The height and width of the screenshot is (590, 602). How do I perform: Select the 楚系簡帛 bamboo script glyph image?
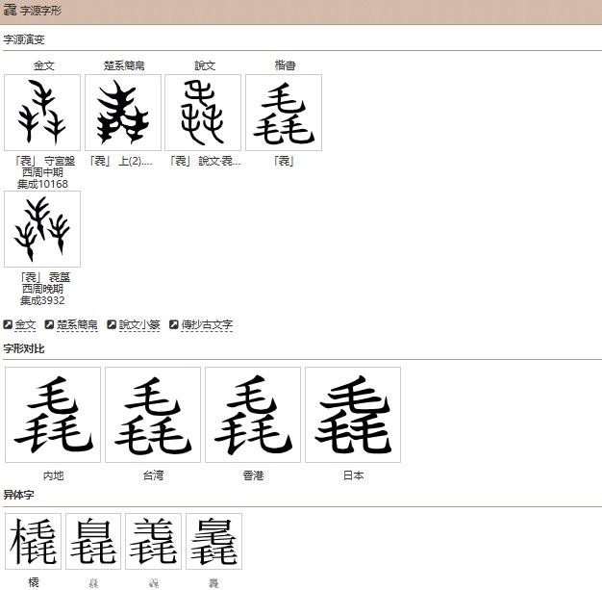123,113
